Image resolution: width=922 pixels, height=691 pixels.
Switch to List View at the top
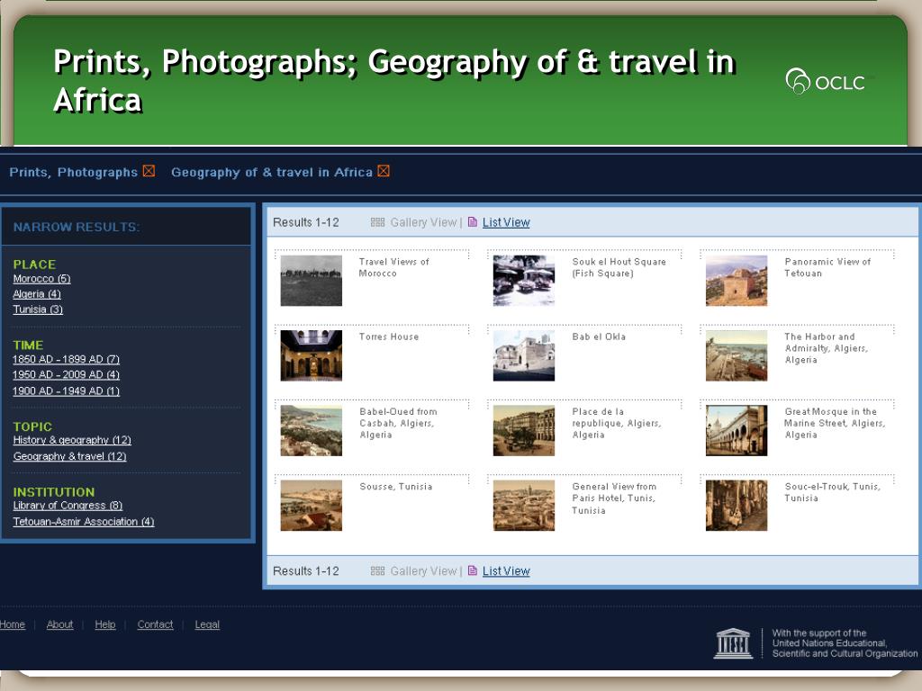506,222
